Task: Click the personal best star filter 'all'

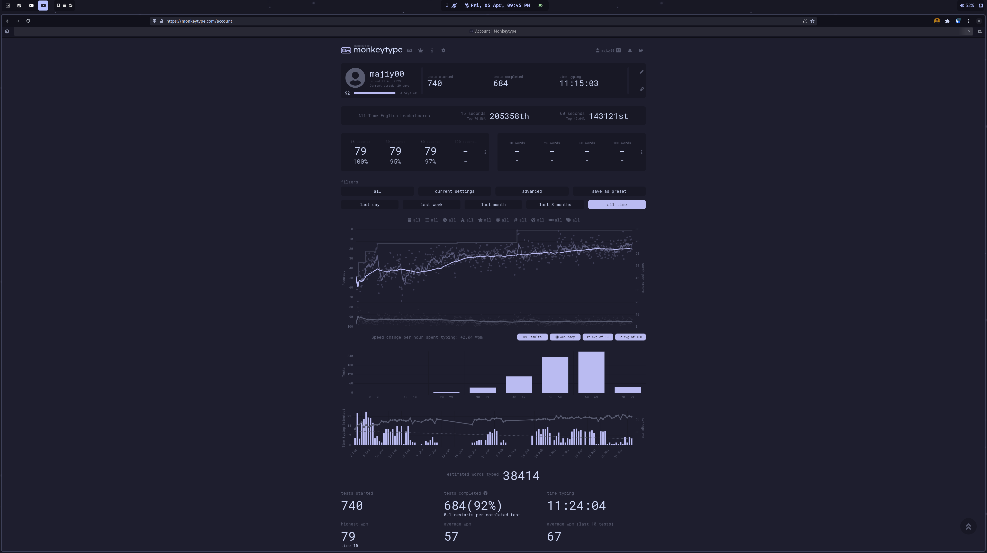Action: (x=484, y=220)
